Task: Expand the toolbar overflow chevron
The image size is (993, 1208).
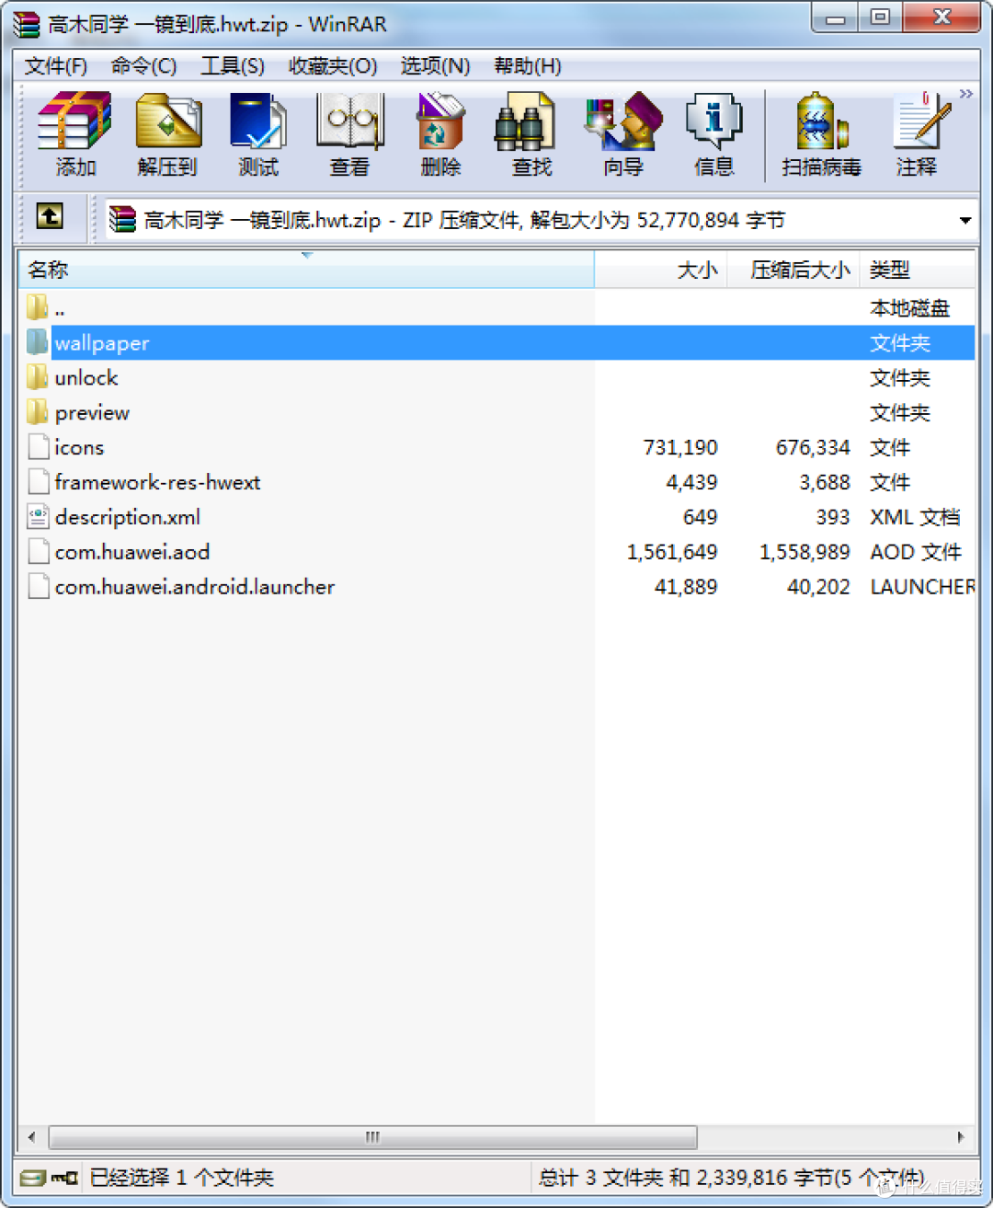Action: pyautogui.click(x=965, y=94)
